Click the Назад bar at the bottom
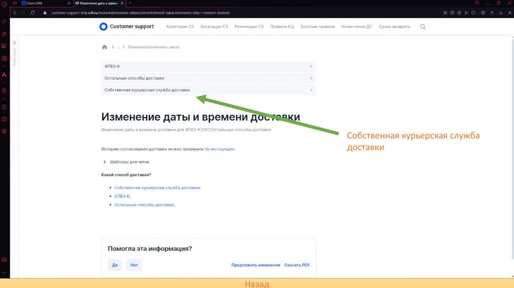Image resolution: width=514 pixels, height=288 pixels. point(257,283)
